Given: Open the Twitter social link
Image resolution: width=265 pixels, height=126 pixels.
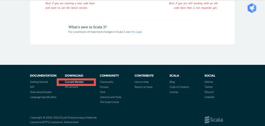Looking at the screenshot, I should 209,87.
